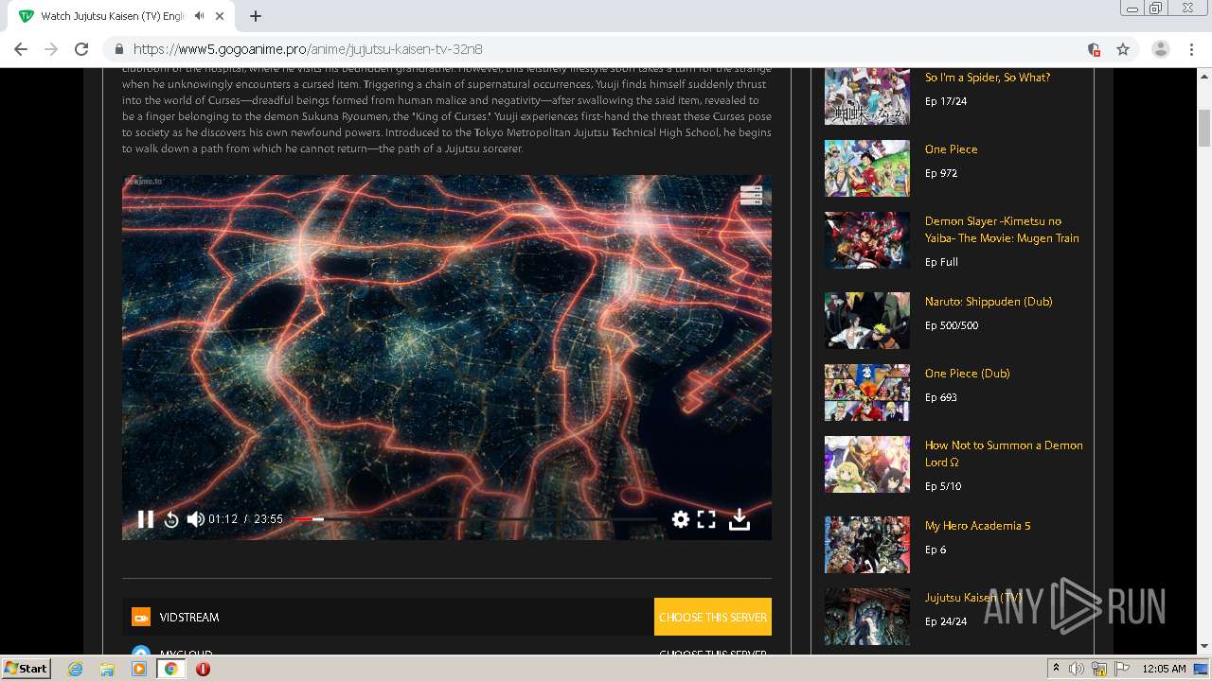Open Demon Slayer Mugen Train movie link
Image resolution: width=1212 pixels, height=681 pixels.
pos(1002,230)
